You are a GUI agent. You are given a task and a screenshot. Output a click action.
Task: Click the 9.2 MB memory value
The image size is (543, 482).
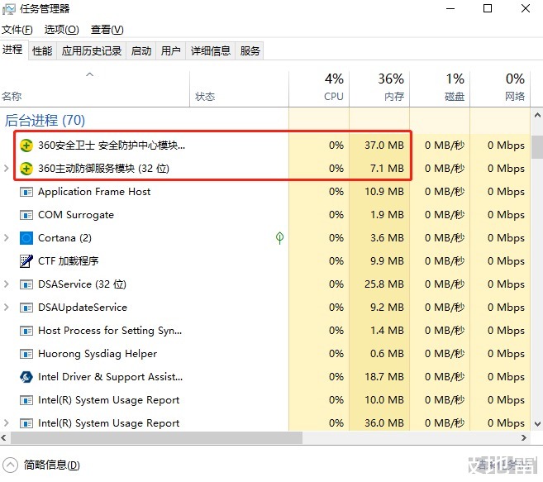coord(387,308)
